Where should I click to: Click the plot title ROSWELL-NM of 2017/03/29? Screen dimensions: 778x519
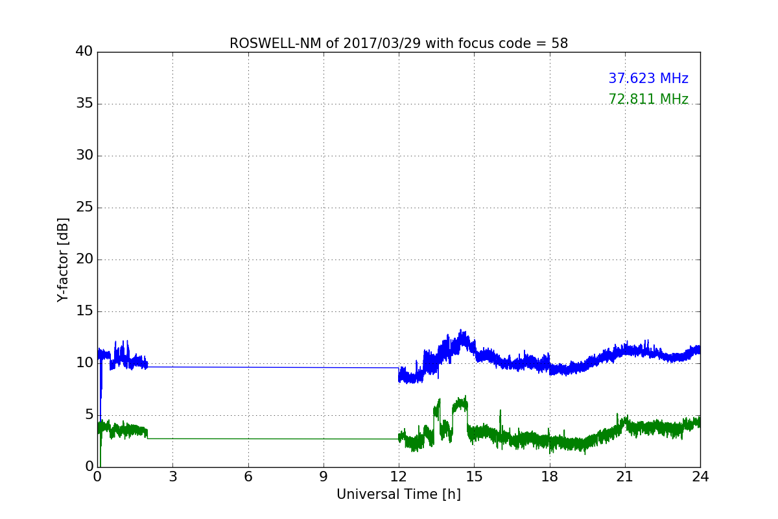[399, 43]
